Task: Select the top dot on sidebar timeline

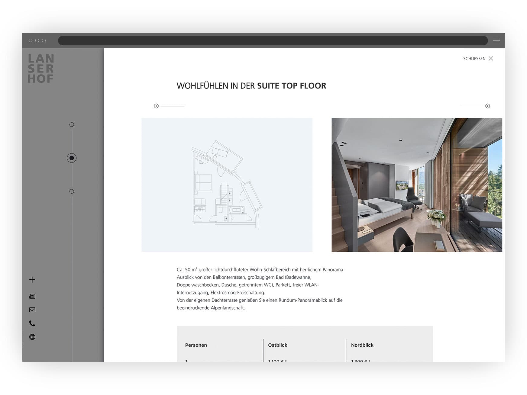Action: pyautogui.click(x=72, y=125)
